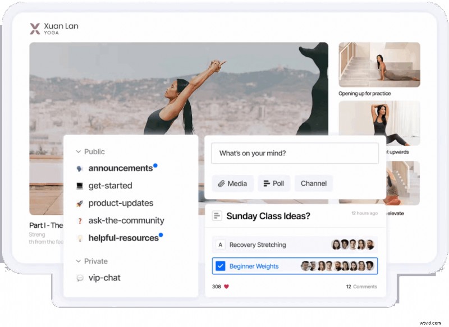Create a poll with the Poll button
This screenshot has width=449, height=327.
coord(273,183)
